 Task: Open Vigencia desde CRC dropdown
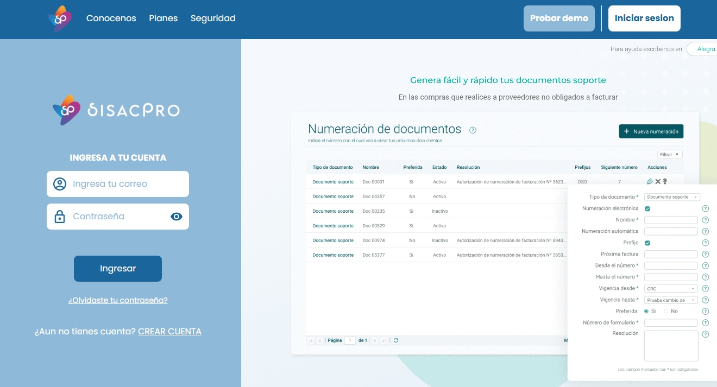coord(671,289)
